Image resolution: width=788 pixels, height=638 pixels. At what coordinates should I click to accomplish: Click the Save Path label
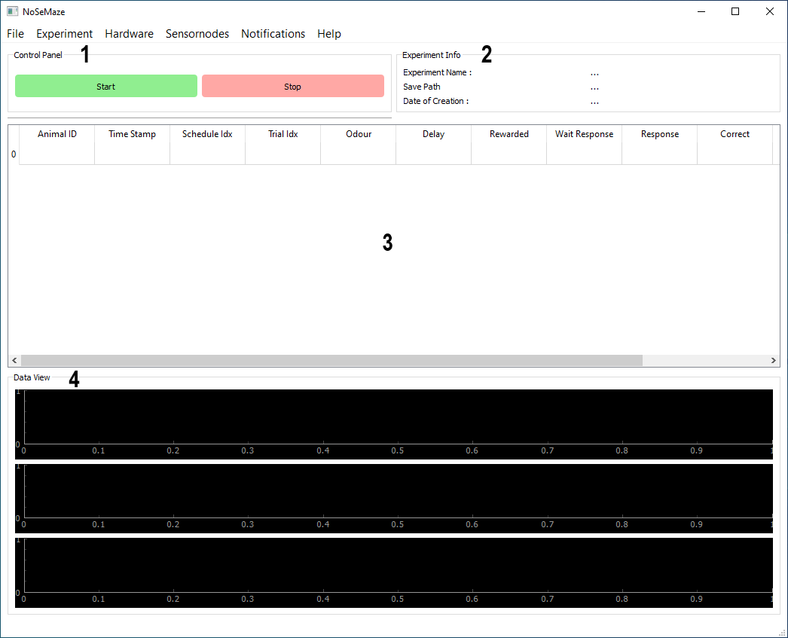(x=422, y=87)
